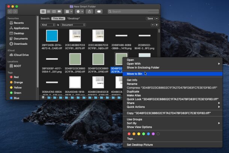Select the 3EAA5DA6-1818 file
The image size is (229, 153).
point(75,86)
